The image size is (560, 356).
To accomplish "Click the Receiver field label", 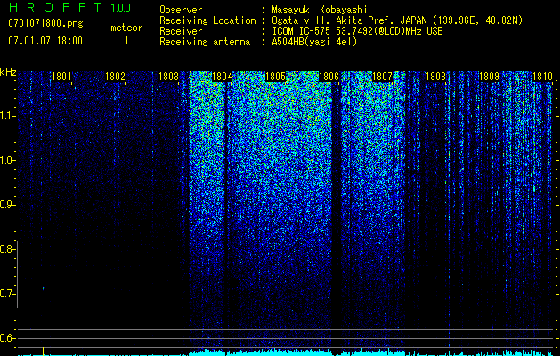I will click(181, 31).
